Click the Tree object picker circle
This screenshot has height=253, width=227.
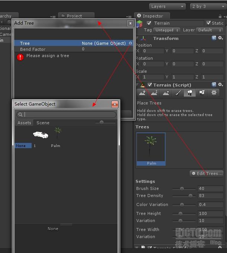(x=130, y=43)
